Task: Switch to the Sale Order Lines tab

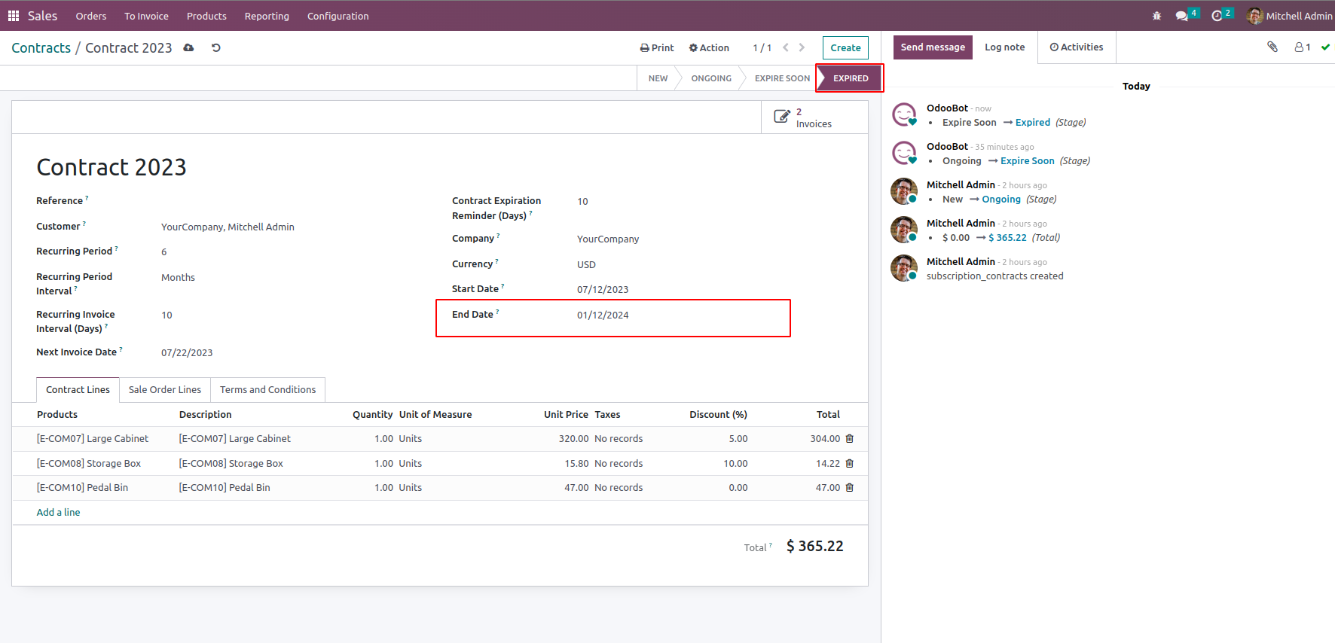Action: [165, 389]
